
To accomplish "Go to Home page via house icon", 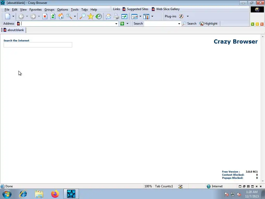I will [61, 16].
